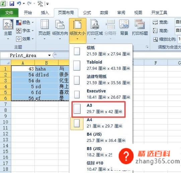This screenshot has width=181, height=173.
Task: Choose 法律专用纸 paper size
Action: (x=101, y=80)
